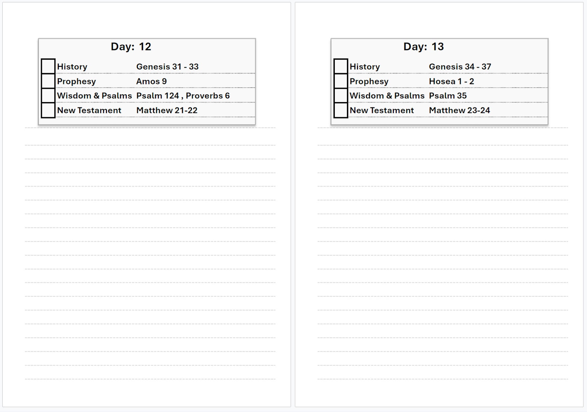This screenshot has height=412, width=587.
Task: Click the "Hosea 1 - 2" reading text
Action: click(451, 81)
